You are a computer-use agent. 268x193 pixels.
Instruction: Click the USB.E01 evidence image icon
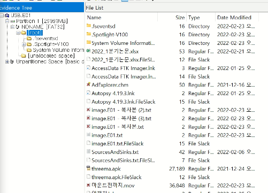7,16
